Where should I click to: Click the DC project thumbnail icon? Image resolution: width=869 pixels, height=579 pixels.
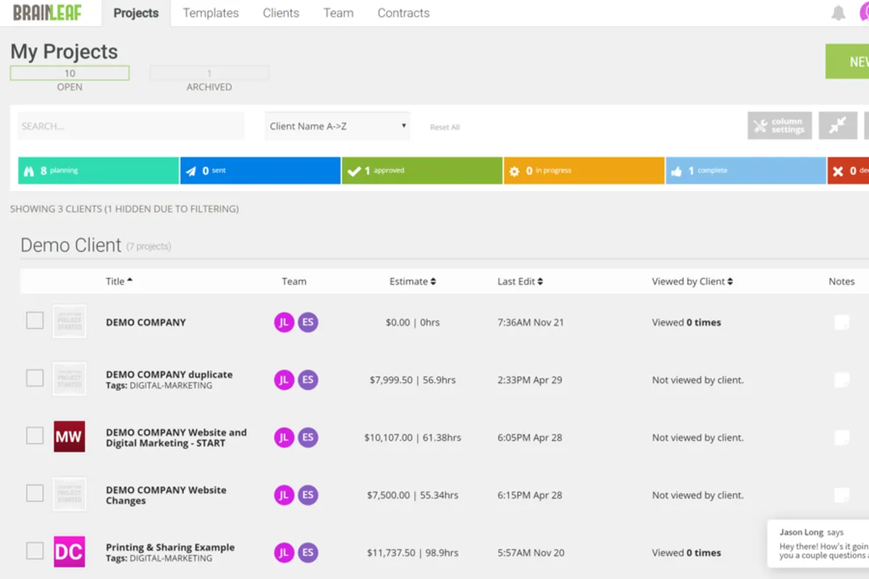click(70, 552)
